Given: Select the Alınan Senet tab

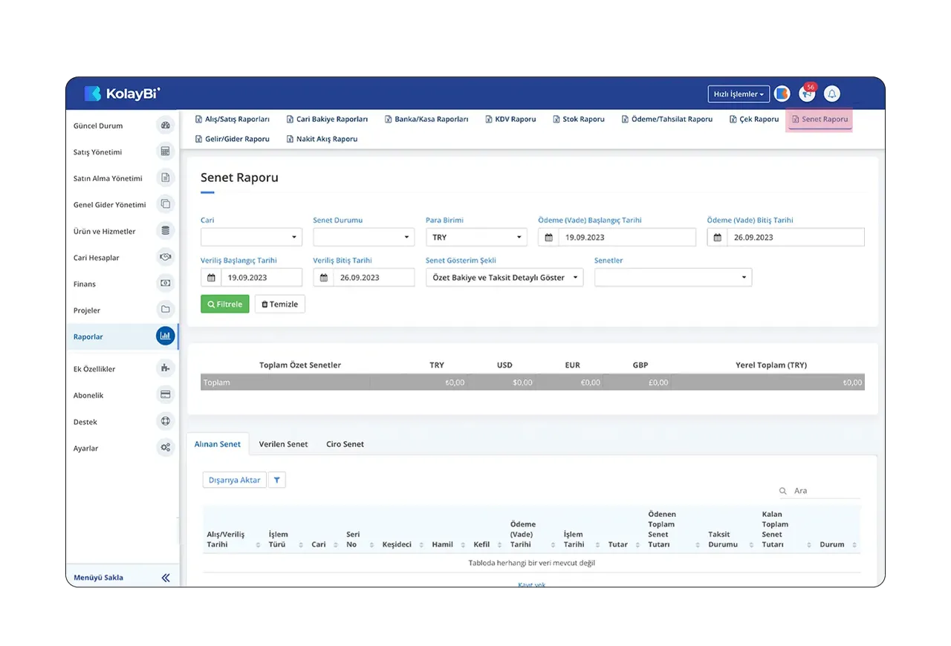Looking at the screenshot, I should 218,444.
